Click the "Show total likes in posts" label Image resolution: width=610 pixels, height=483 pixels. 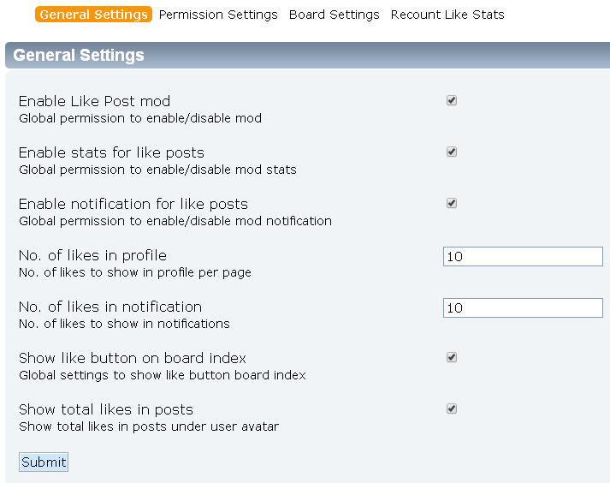coord(105,409)
